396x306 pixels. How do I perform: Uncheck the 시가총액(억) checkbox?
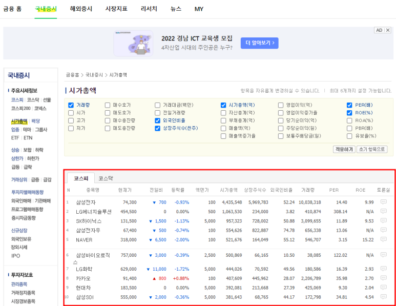point(223,105)
